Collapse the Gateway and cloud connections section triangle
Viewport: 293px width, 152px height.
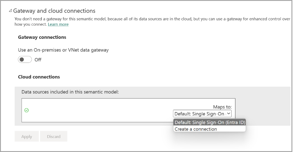coord(11,11)
